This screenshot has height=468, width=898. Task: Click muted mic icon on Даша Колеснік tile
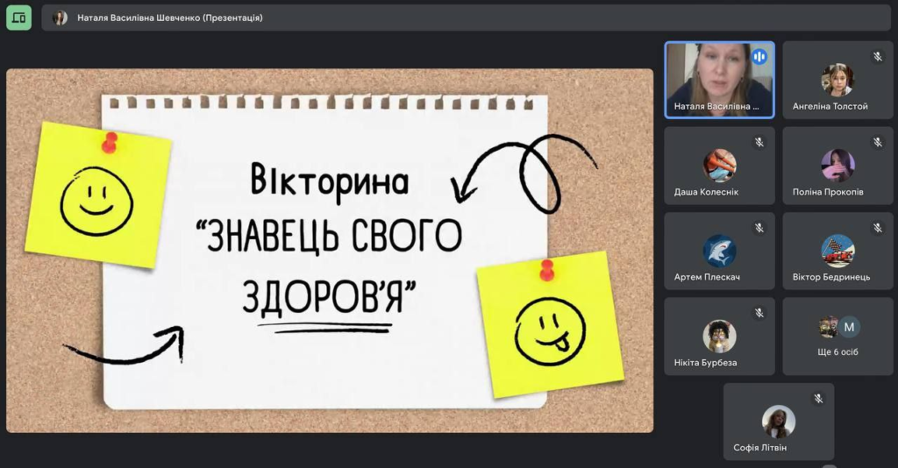tap(759, 143)
